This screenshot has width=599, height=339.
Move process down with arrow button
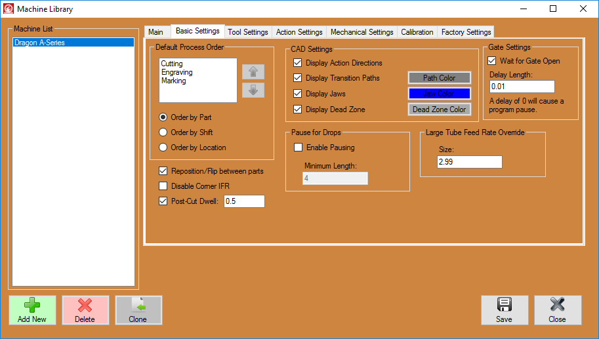point(253,90)
